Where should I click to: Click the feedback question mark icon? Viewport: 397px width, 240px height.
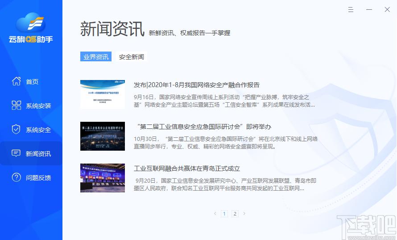(16, 177)
